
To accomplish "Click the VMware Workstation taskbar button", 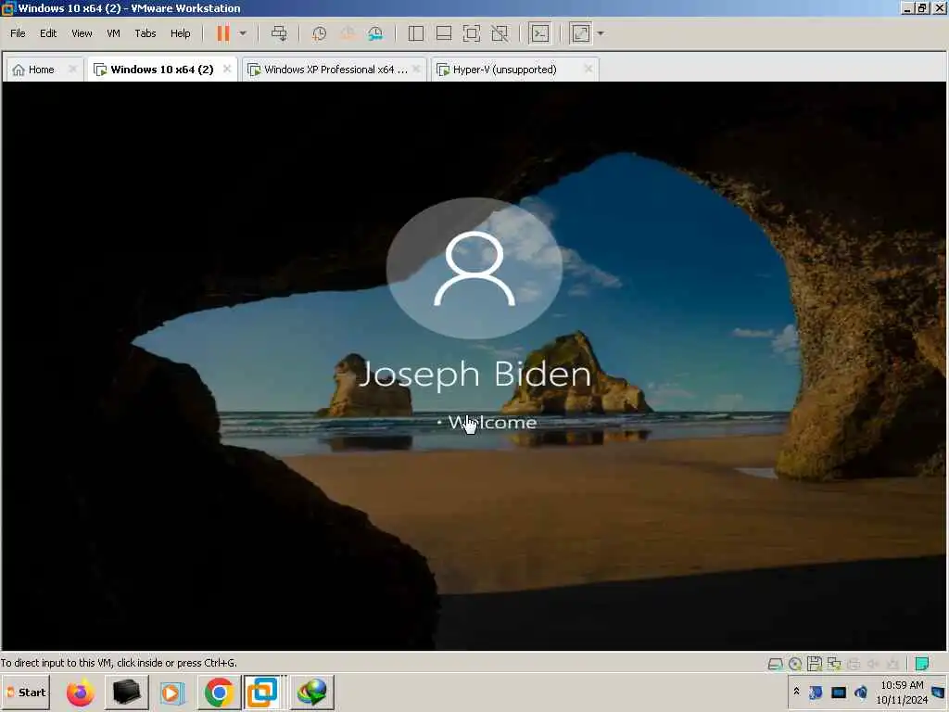I will click(262, 692).
